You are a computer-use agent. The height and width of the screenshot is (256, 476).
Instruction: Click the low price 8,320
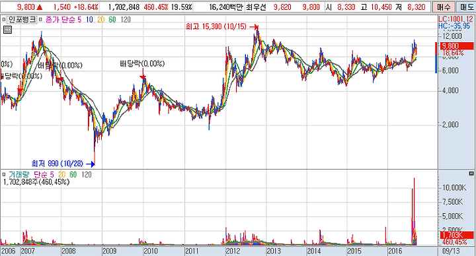point(416,7)
